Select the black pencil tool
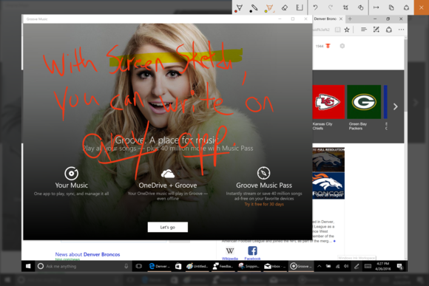Image resolution: width=429 pixels, height=286 pixels. 254,7
